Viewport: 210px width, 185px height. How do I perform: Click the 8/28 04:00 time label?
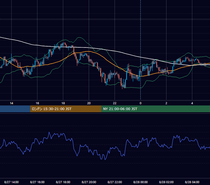coord(192,182)
